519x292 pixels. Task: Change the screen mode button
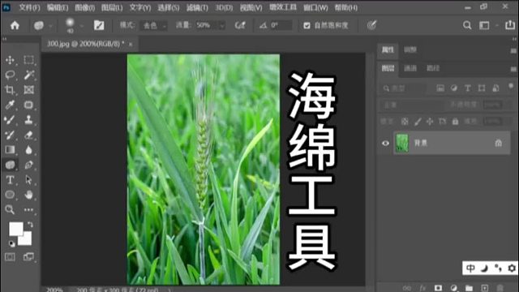tap(29, 257)
